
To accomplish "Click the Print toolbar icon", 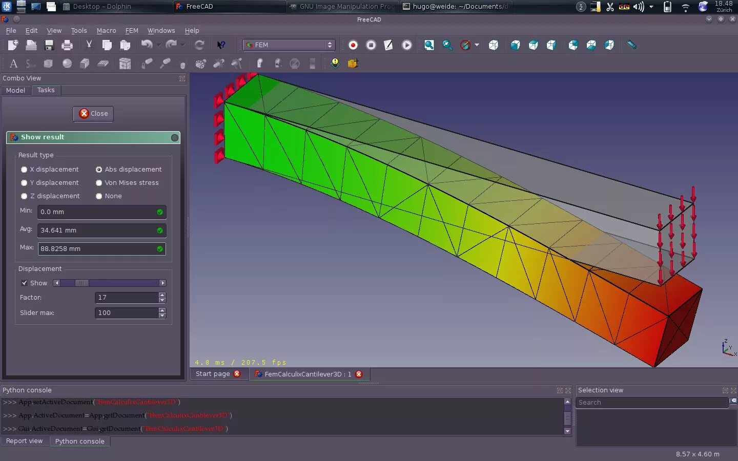I will [67, 45].
